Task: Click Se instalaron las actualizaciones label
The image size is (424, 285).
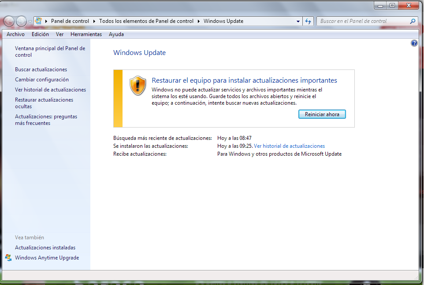Action: tap(151, 146)
